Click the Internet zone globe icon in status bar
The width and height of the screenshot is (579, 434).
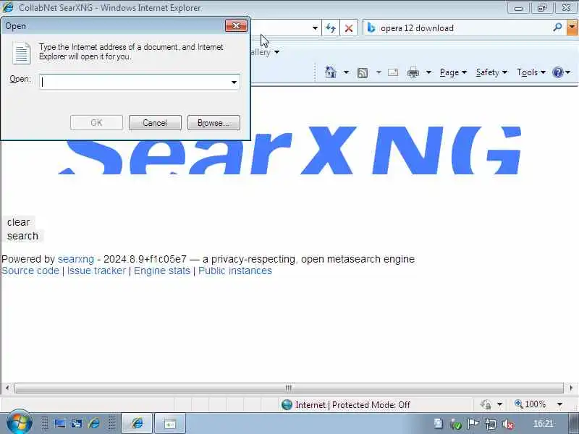287,405
